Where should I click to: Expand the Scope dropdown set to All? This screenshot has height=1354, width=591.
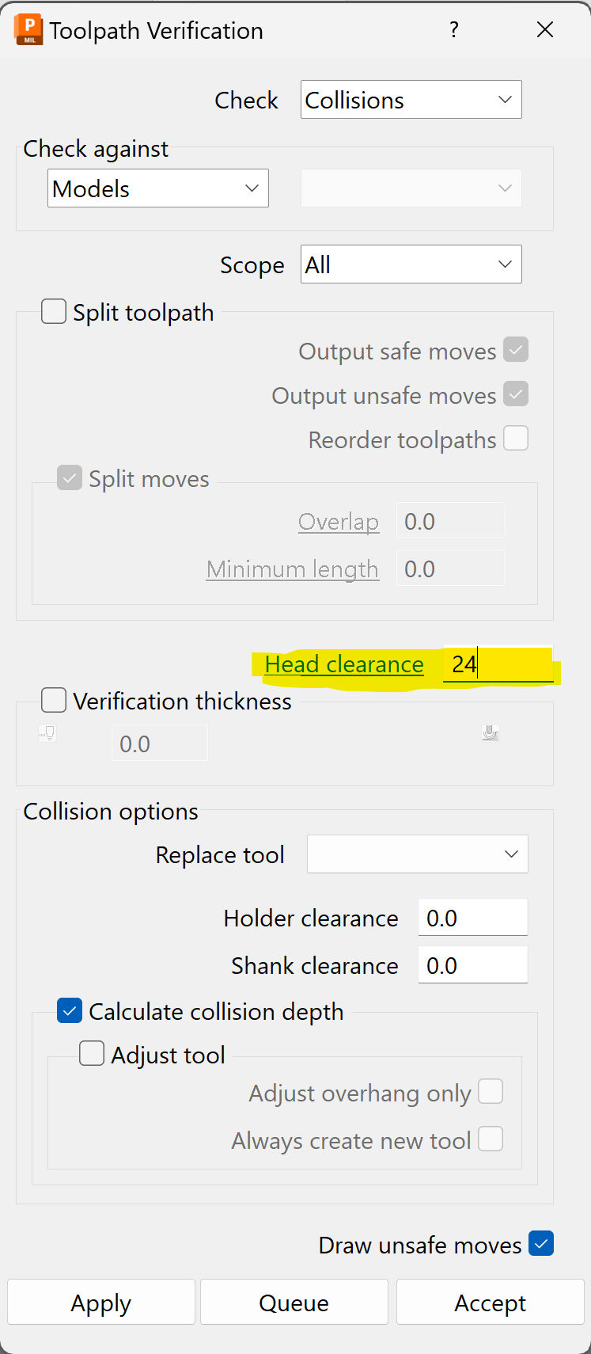click(x=411, y=264)
